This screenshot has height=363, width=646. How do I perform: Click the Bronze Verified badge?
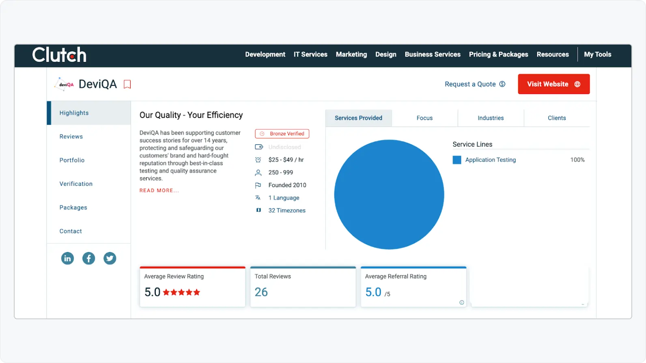(x=282, y=134)
